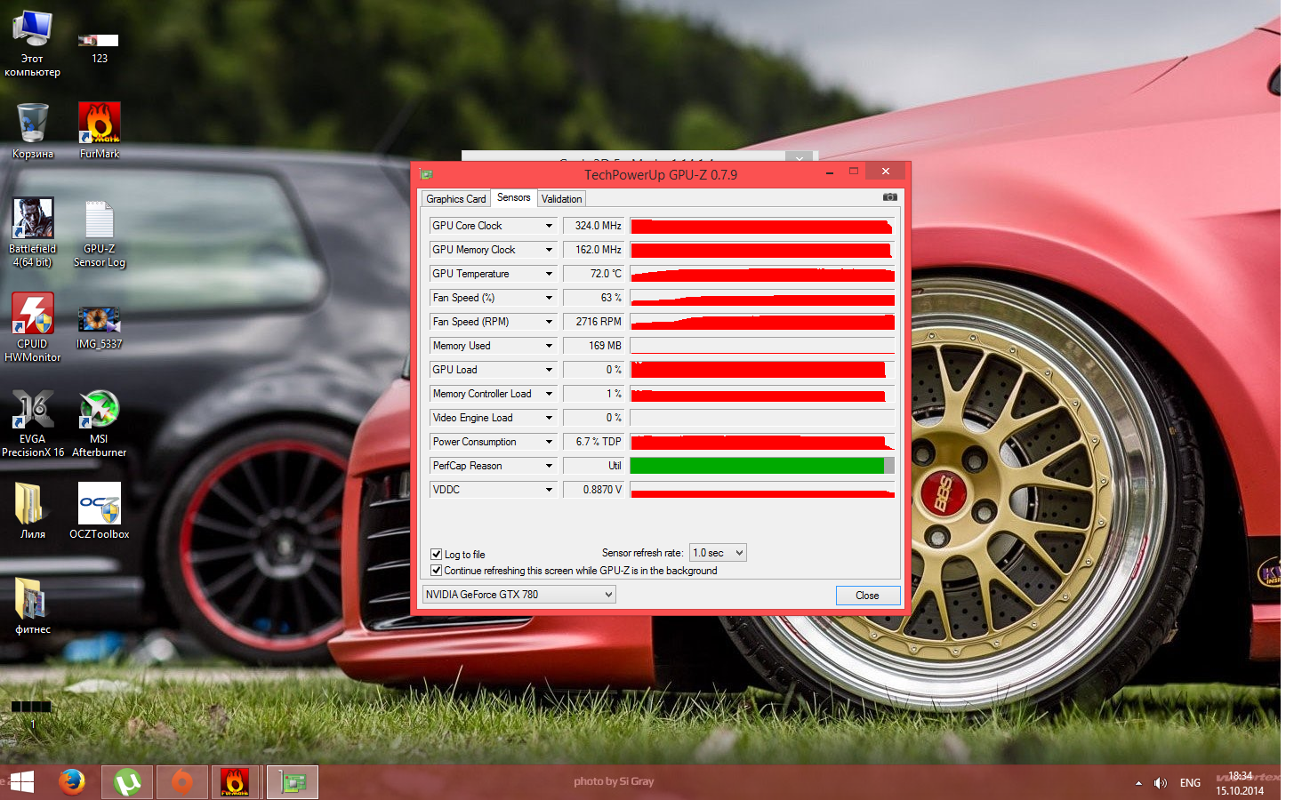Show hidden system tray icons
The width and height of the screenshot is (1302, 800).
(x=1138, y=783)
